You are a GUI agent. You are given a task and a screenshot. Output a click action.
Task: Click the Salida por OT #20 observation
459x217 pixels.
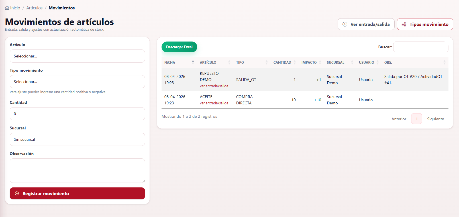click(x=413, y=80)
